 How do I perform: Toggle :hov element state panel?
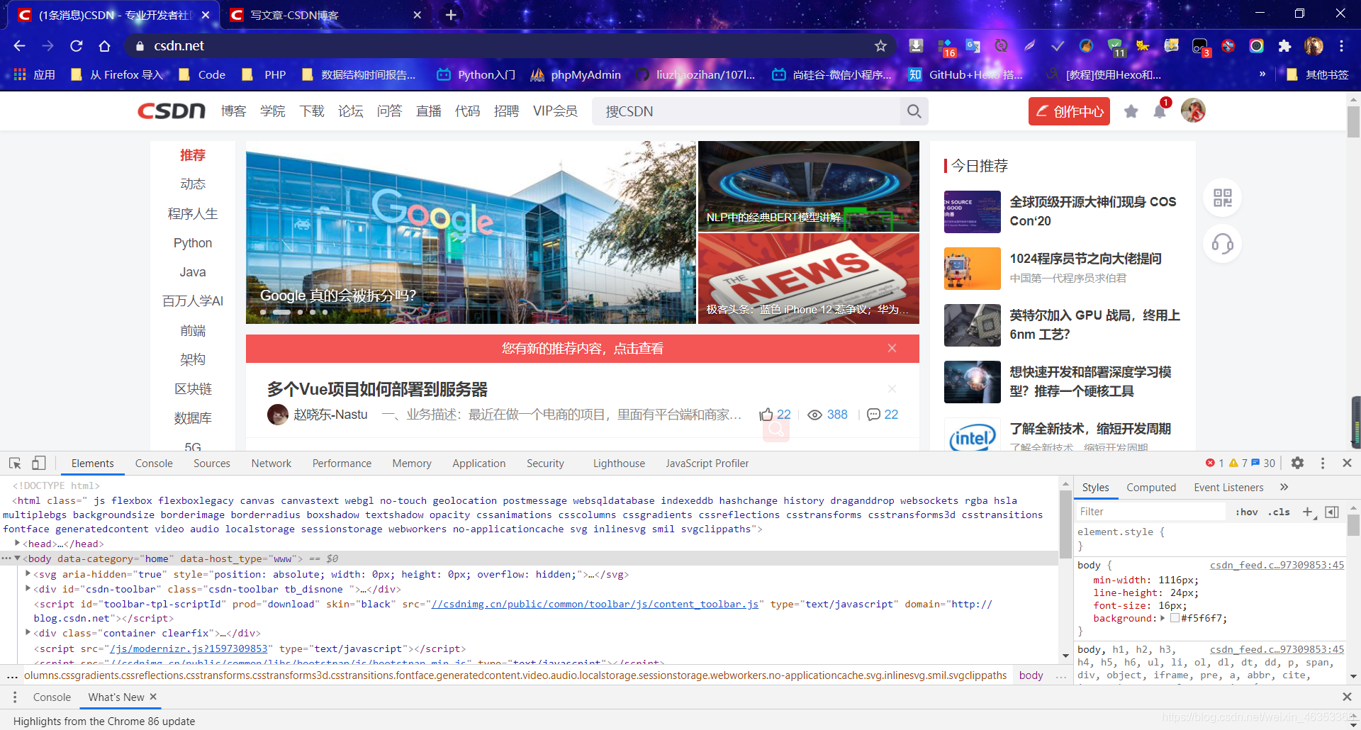(x=1246, y=512)
